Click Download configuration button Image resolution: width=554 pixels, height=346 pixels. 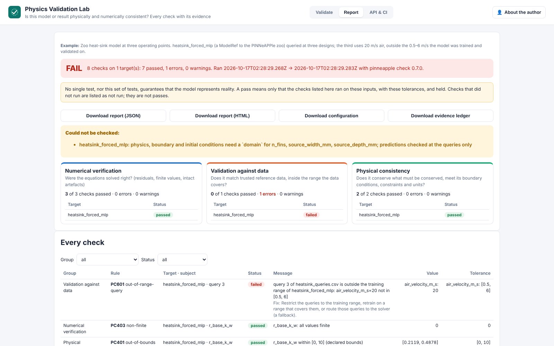331,116
